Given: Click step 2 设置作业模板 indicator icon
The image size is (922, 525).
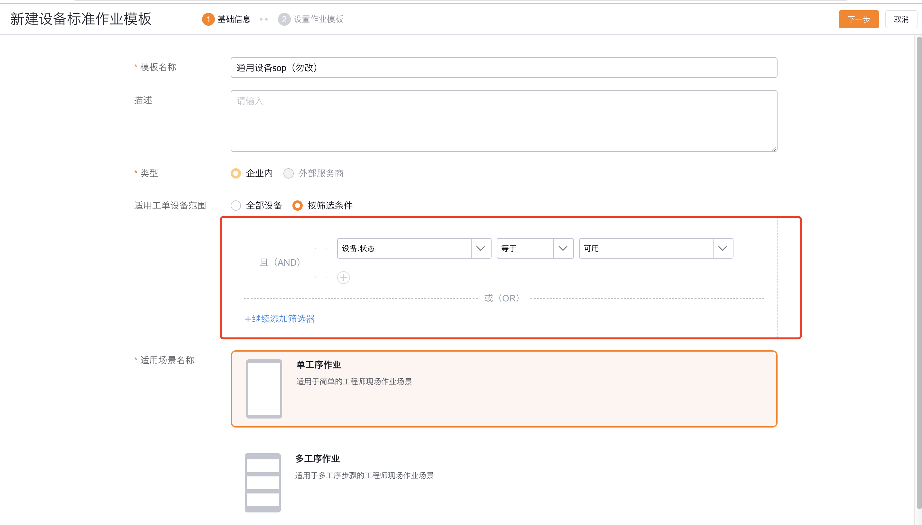Looking at the screenshot, I should click(x=284, y=19).
